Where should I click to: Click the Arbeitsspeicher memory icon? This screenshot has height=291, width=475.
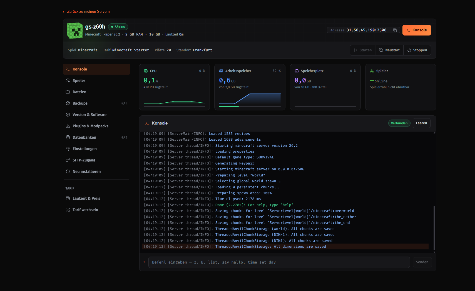click(221, 71)
